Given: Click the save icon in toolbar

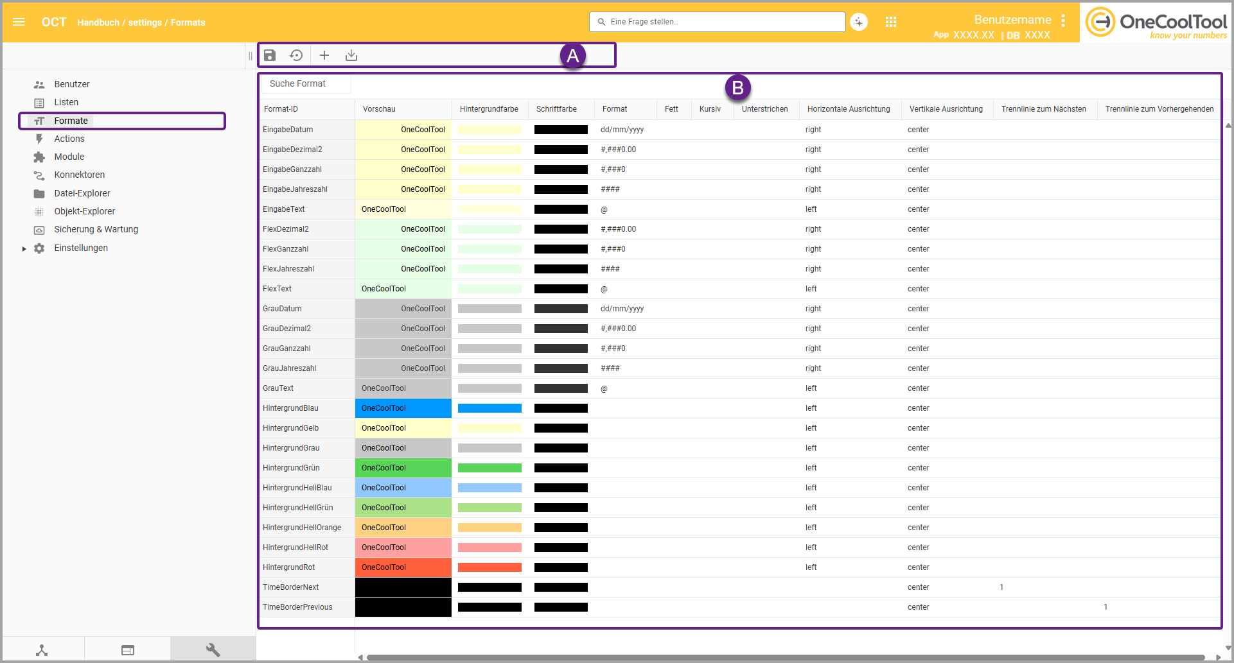Looking at the screenshot, I should (x=270, y=55).
